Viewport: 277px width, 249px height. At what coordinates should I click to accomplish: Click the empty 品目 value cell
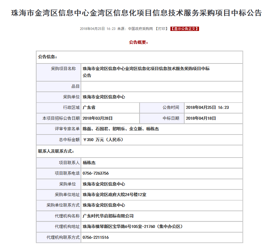click(x=162, y=87)
